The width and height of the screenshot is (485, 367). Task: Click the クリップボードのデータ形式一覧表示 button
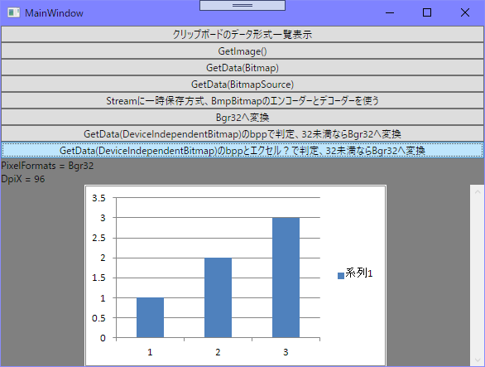click(242, 34)
